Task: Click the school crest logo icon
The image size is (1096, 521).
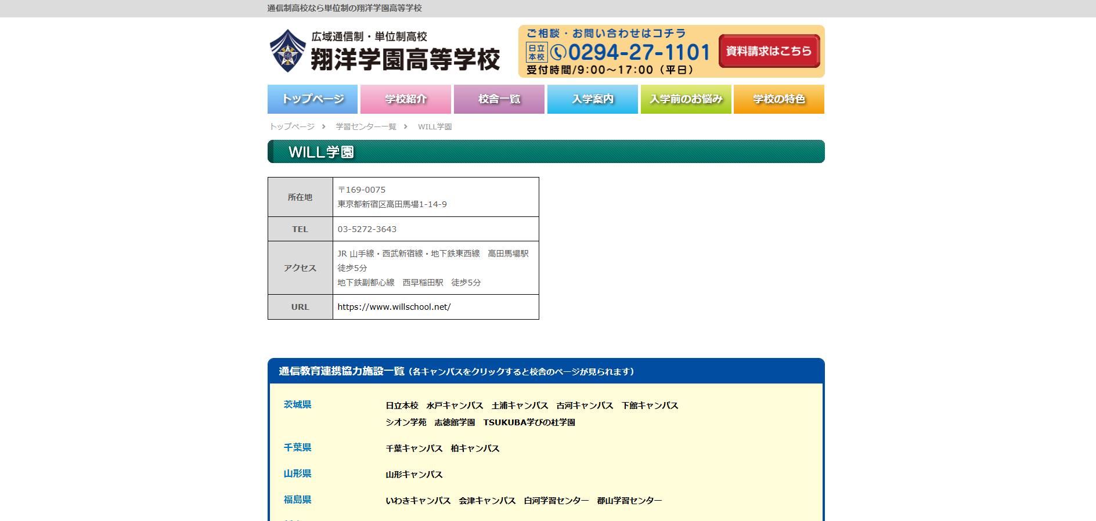Action: tap(287, 51)
